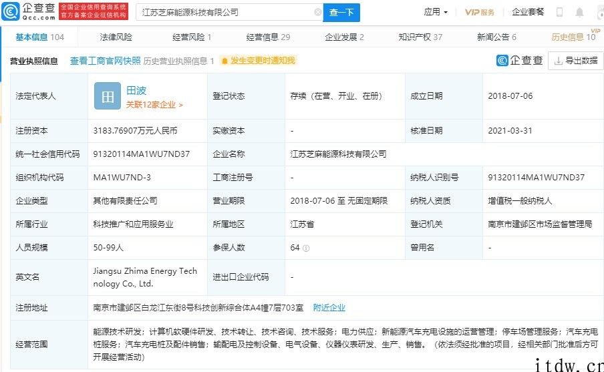This screenshot has width=604, height=372.
Task: Open 历史营业执照信息 link
Action: 179,61
